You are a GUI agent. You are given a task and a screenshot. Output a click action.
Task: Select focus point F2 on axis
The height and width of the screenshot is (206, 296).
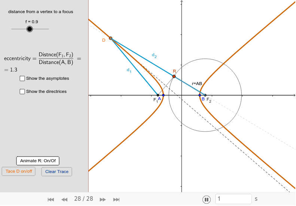(205, 95)
